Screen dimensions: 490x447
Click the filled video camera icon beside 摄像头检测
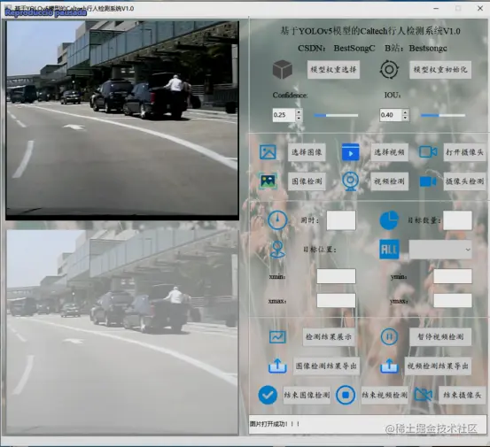[x=428, y=181]
